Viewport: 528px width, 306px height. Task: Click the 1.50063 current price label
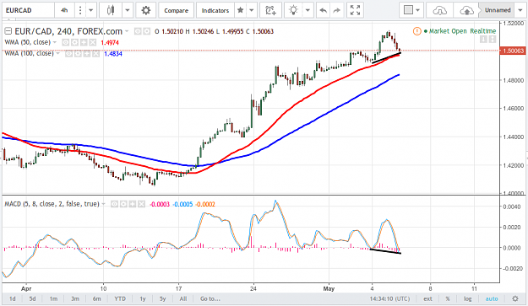point(513,51)
